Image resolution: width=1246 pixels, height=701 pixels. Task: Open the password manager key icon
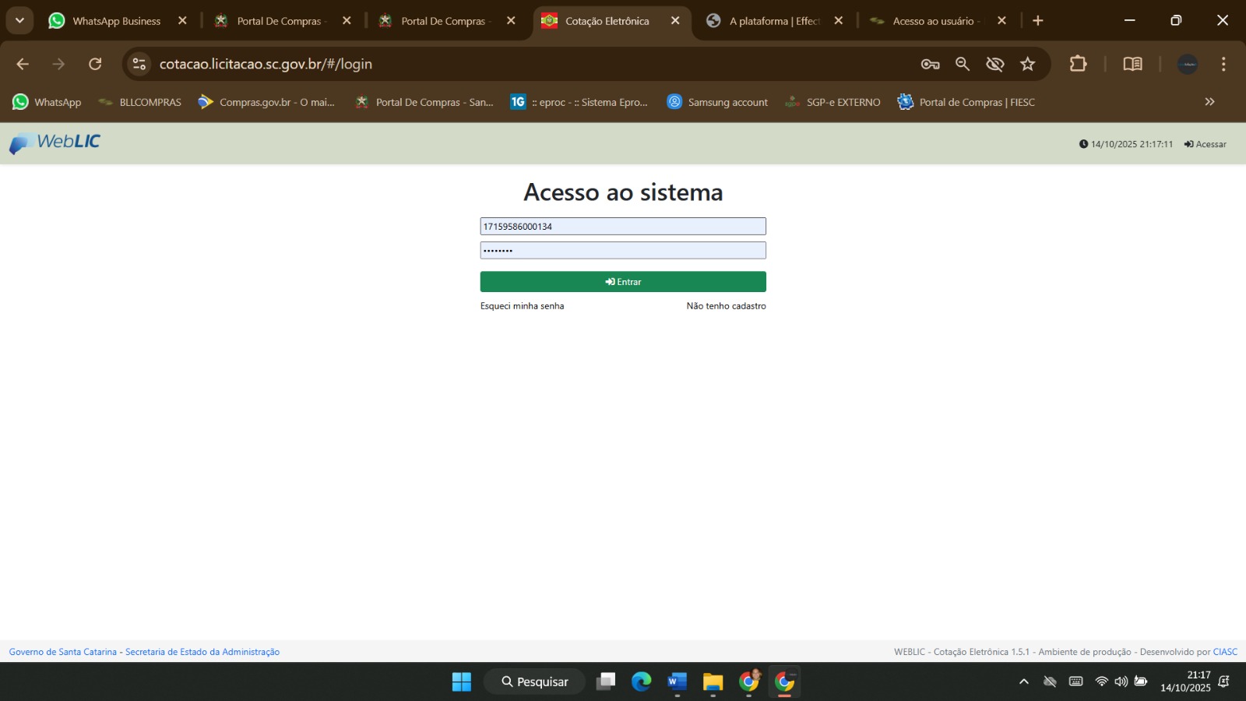[930, 64]
